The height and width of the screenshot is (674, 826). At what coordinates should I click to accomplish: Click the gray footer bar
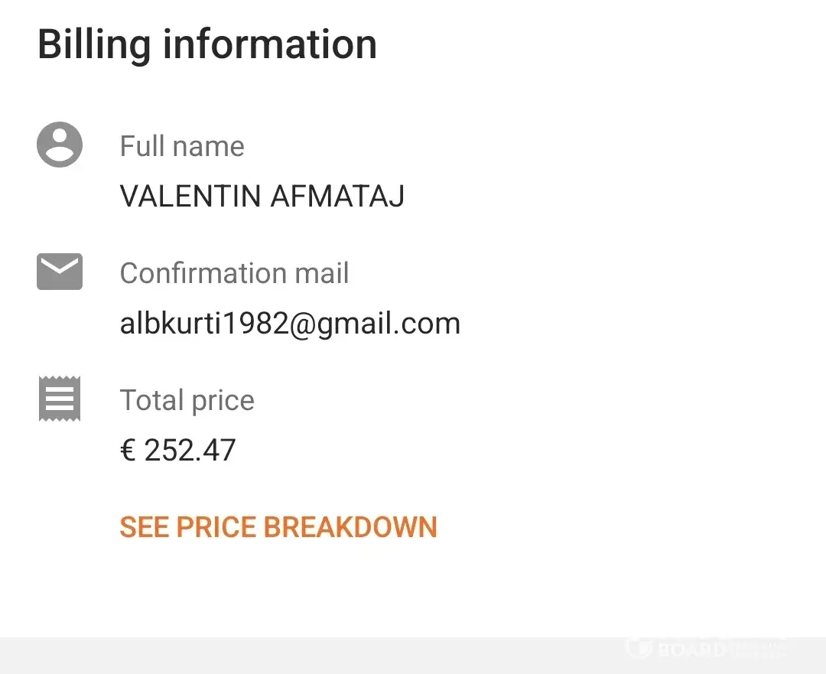click(306, 656)
